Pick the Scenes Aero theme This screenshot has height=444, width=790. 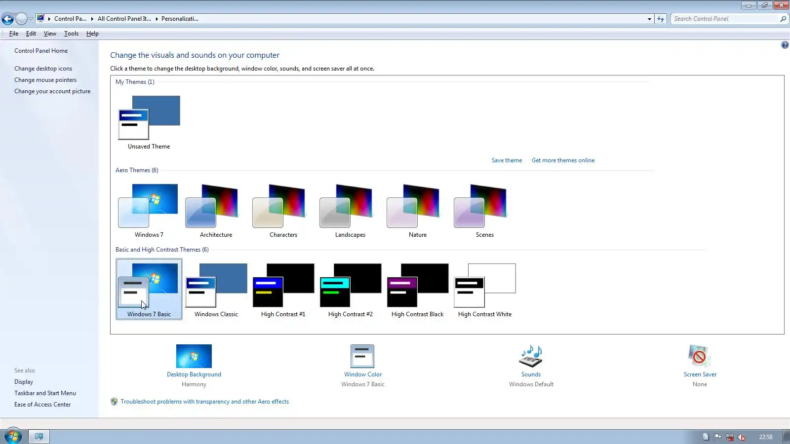484,211
